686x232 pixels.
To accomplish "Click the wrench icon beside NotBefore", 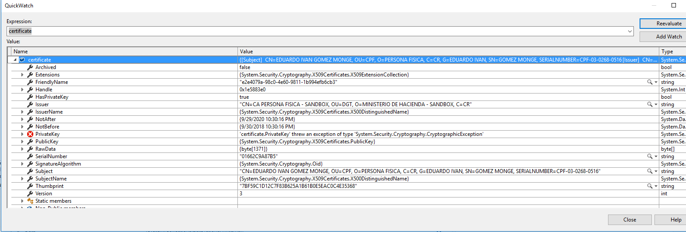I will (30, 127).
